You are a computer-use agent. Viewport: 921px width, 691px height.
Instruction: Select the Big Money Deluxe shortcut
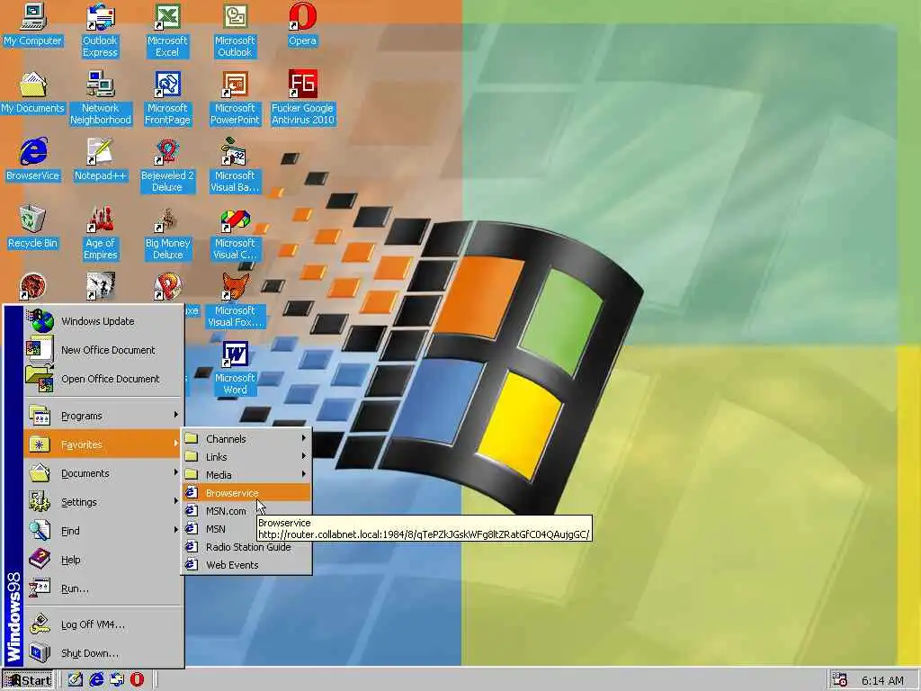167,233
